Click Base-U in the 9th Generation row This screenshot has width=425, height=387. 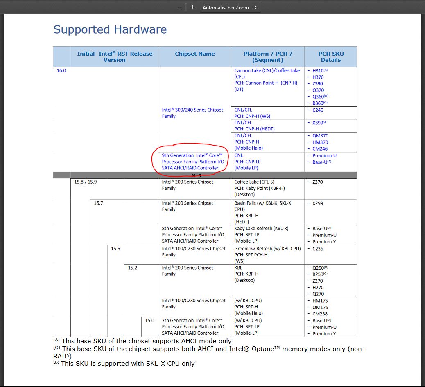tap(322, 162)
